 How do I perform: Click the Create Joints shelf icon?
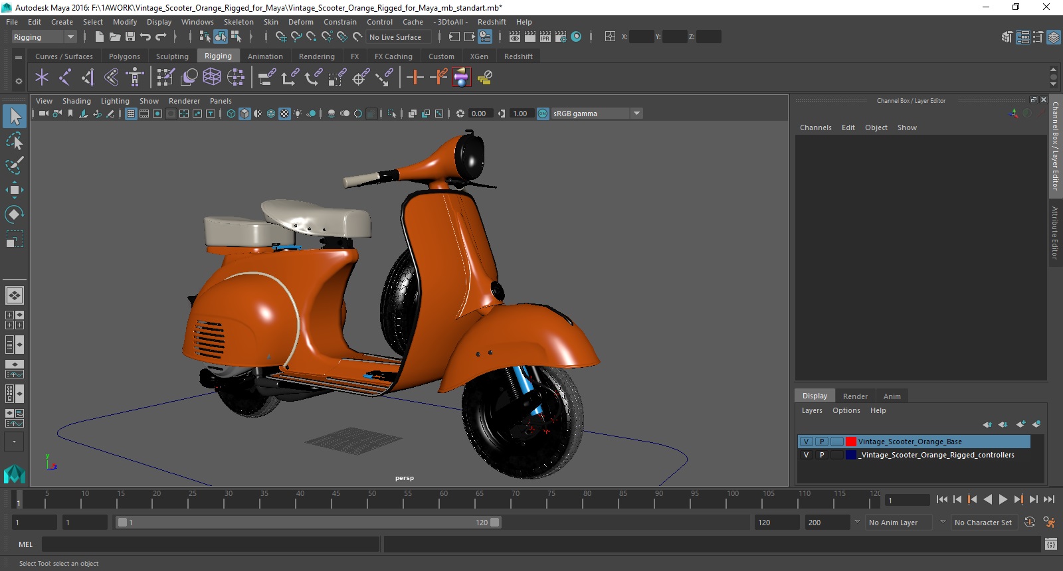[65, 78]
